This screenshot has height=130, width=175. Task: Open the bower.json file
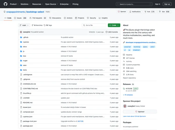(x=27, y=107)
